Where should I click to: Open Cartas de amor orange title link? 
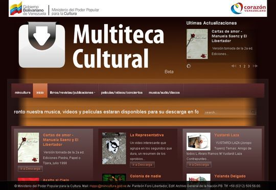click(x=61, y=140)
